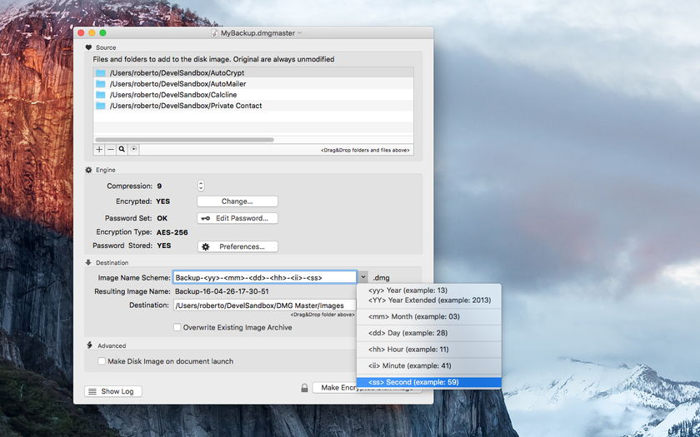The height and width of the screenshot is (437, 700).
Task: Click the Edit Password... button
Action: coord(237,218)
